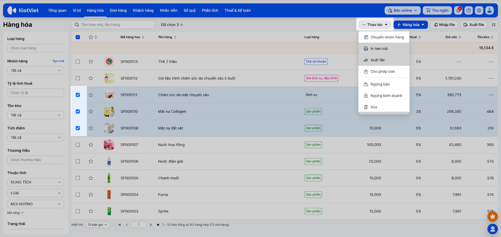
Task: Click the toolbar 'Xuất file' export button
Action: tap(474, 25)
